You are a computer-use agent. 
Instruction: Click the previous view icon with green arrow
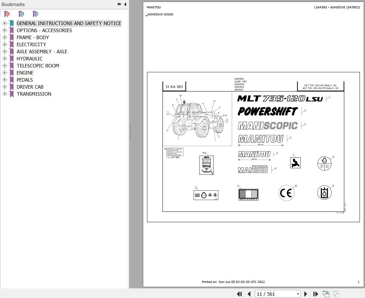coord(326,294)
